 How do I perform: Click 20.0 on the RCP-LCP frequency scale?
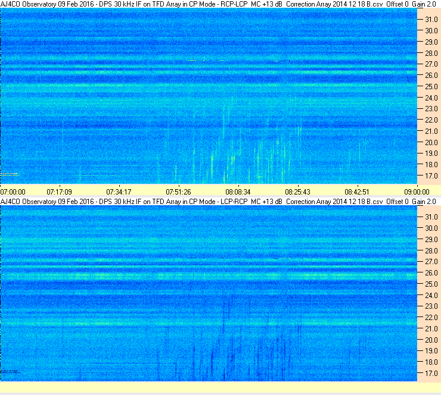[431, 142]
